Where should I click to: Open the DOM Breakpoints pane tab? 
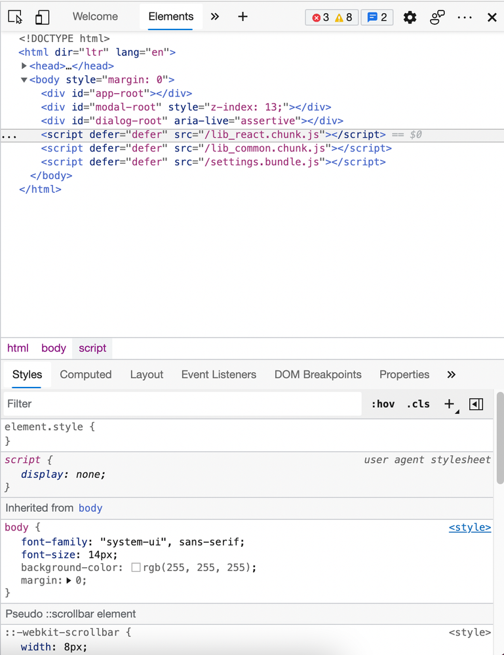[x=318, y=374]
